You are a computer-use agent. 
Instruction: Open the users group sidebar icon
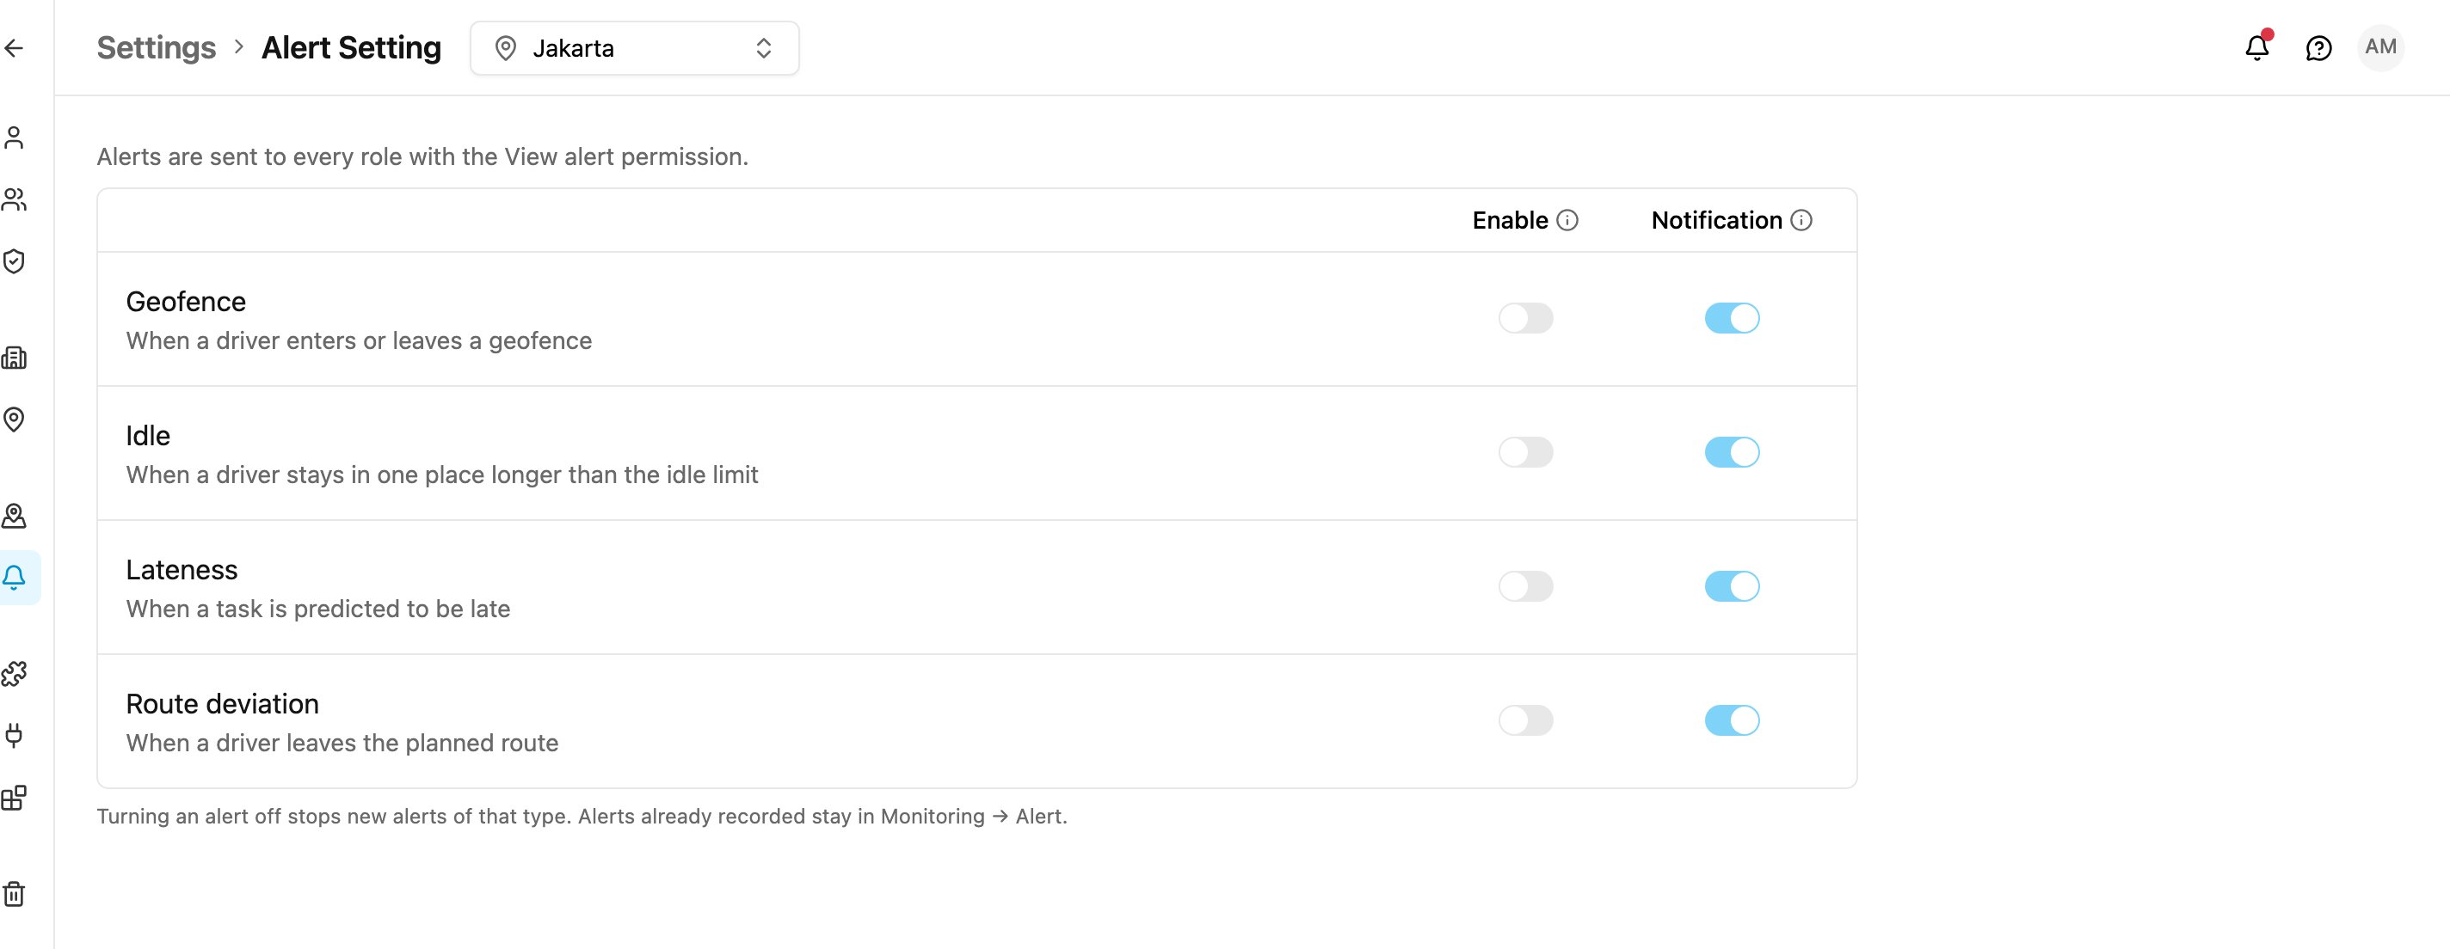coord(15,199)
